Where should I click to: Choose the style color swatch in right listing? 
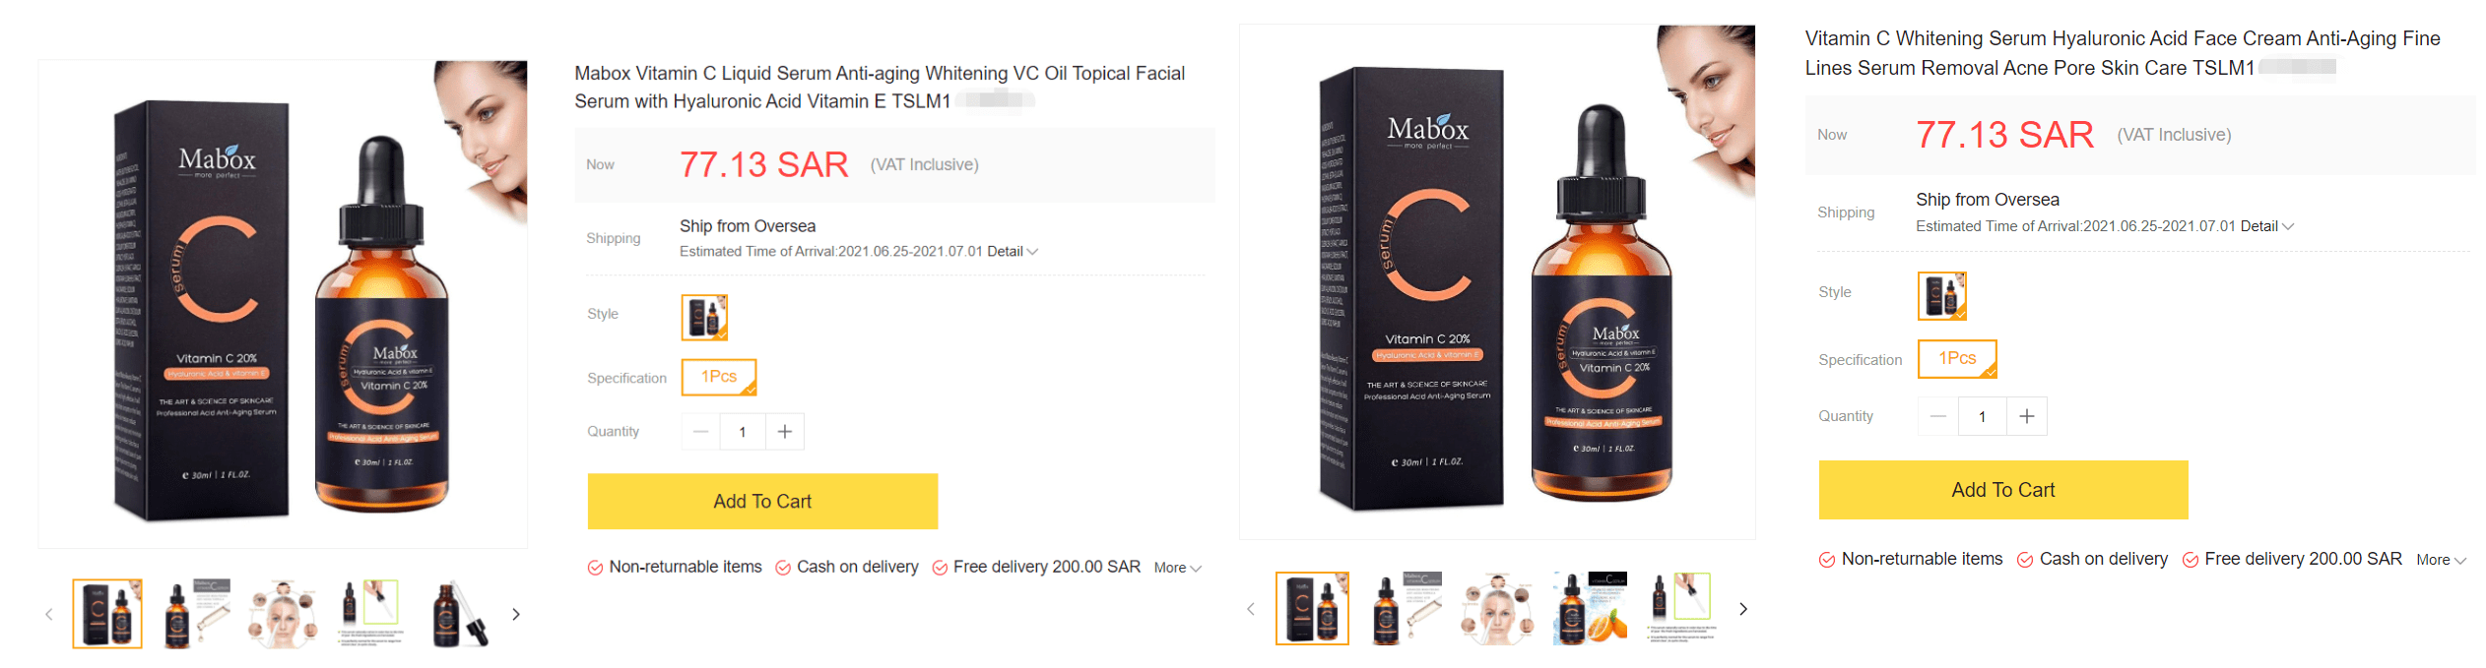pos(1942,296)
